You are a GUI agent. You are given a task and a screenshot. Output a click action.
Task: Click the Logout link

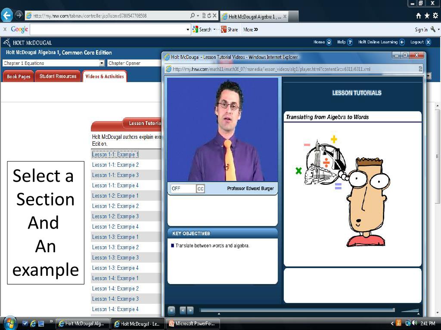[x=420, y=42]
